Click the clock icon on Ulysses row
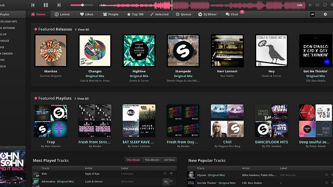Viewport: 333px width, 187px height. coord(326,175)
